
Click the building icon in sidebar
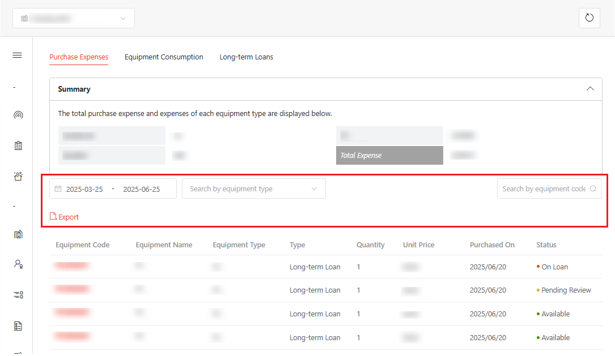[x=18, y=234]
